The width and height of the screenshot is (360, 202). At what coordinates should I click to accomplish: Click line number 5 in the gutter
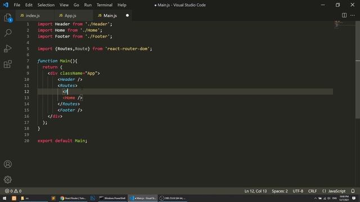pos(28,49)
